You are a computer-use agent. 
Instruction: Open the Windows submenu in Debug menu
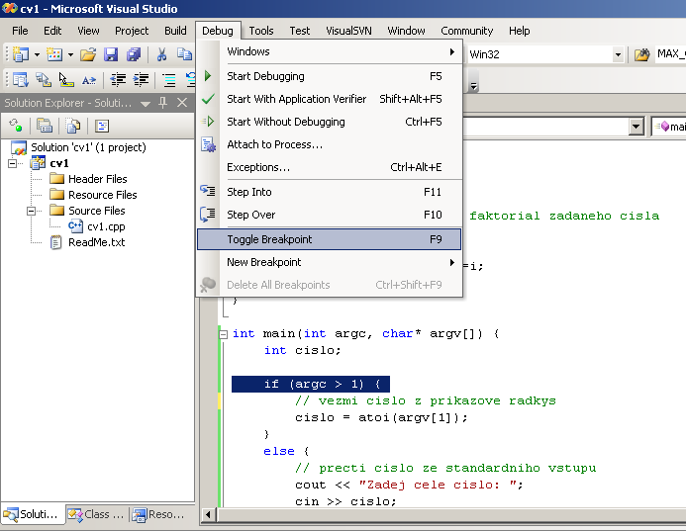329,51
